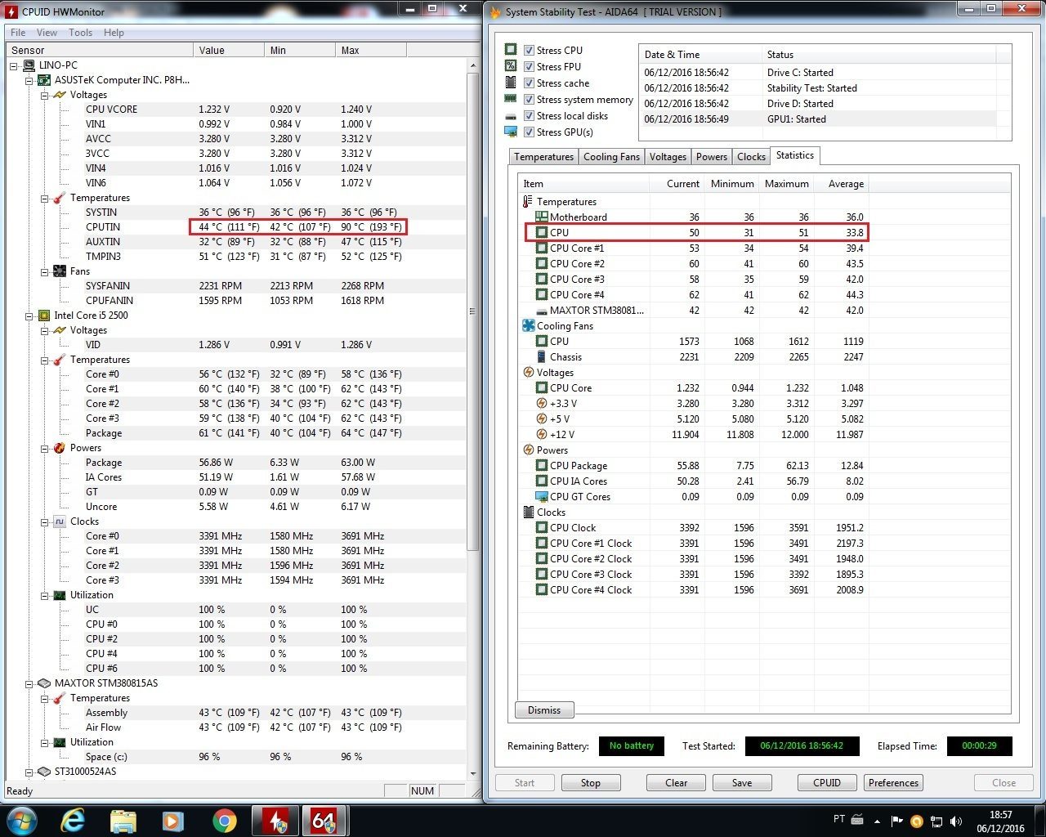Click the Stress CPU chip icon
The width and height of the screenshot is (1046, 837).
point(511,50)
